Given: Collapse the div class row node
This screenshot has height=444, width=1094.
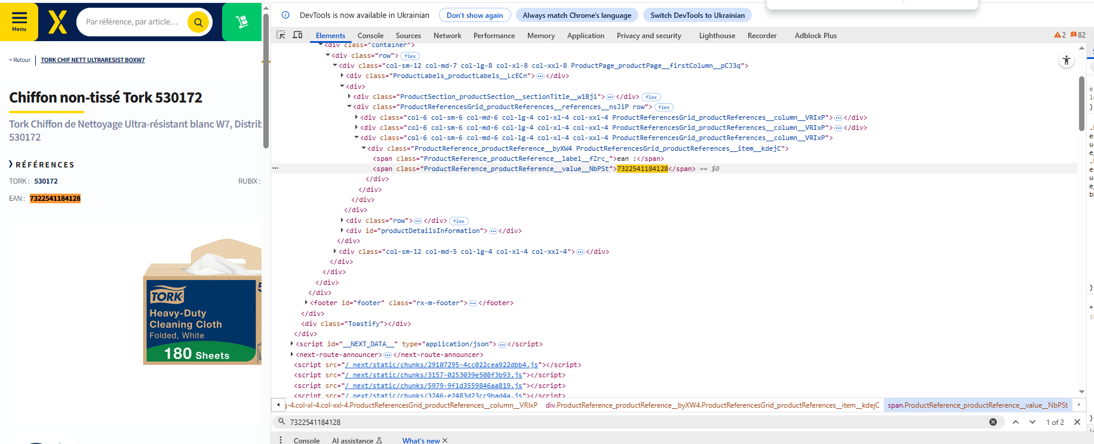Looking at the screenshot, I should pos(328,55).
